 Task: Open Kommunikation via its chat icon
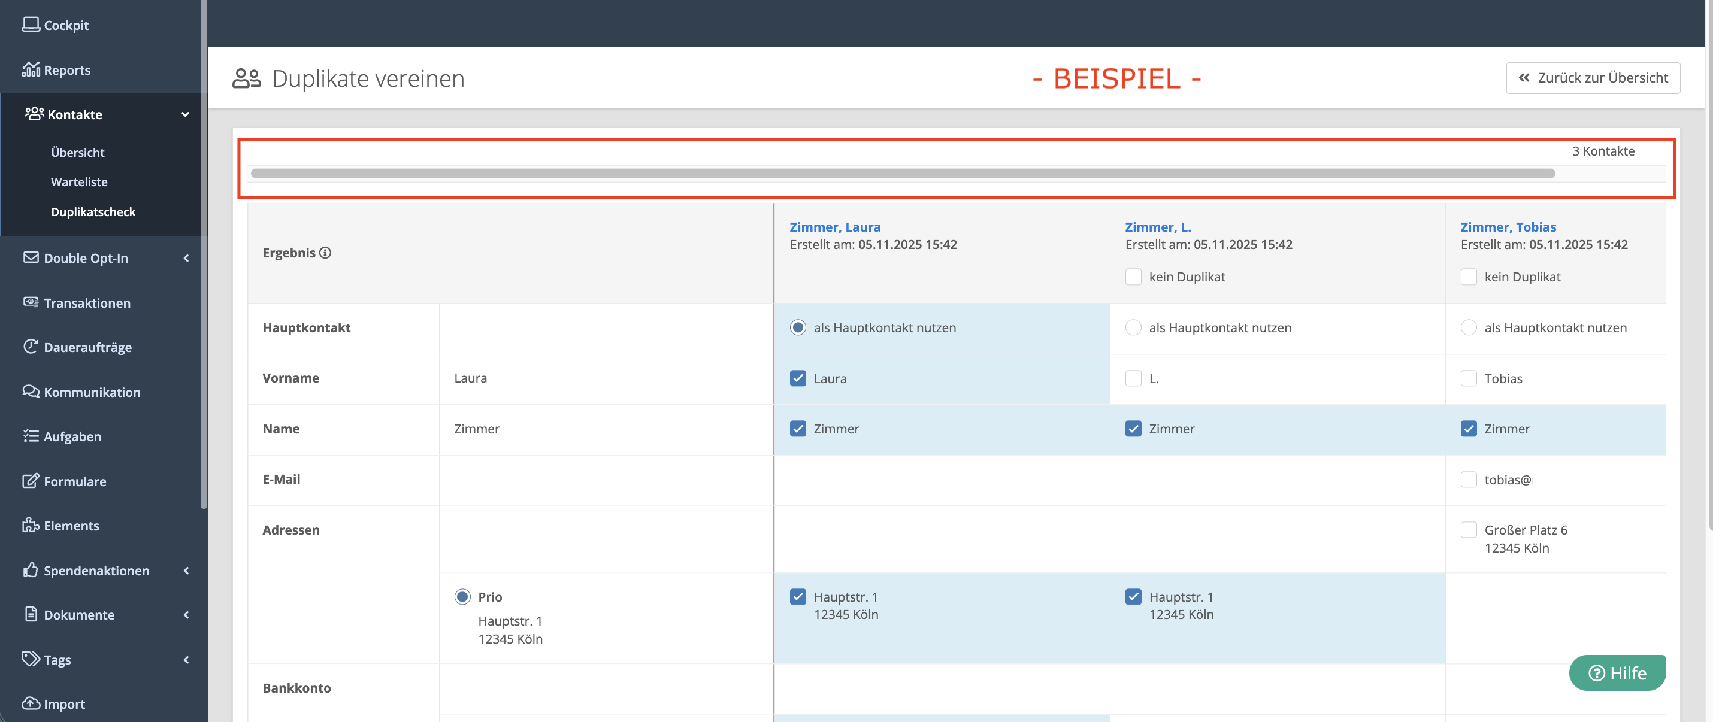[31, 391]
